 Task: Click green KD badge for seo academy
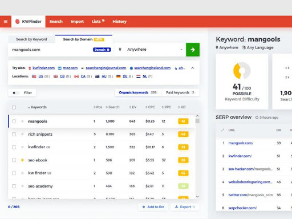(183, 186)
